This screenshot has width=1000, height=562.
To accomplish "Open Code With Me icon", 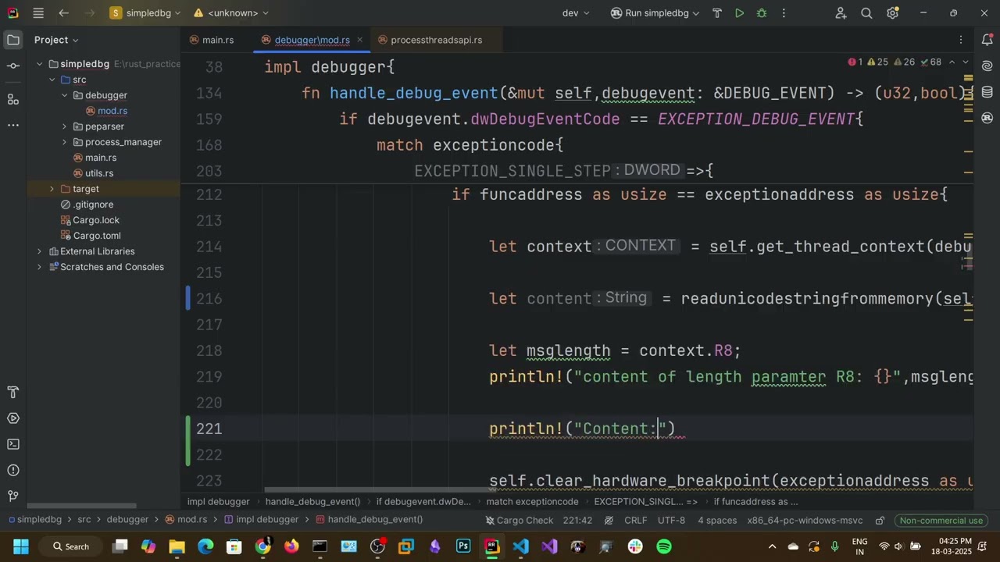I will coord(841,13).
